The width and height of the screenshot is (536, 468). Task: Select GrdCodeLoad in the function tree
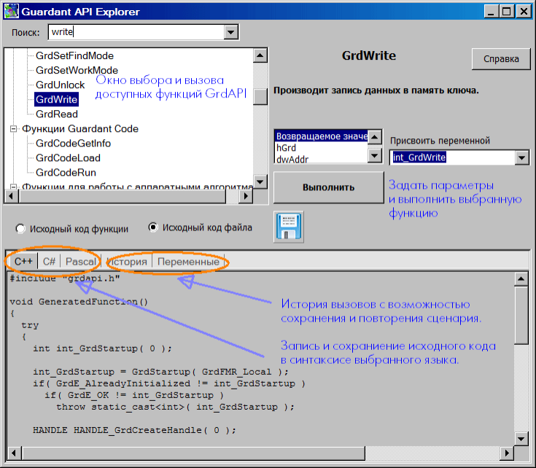(68, 157)
